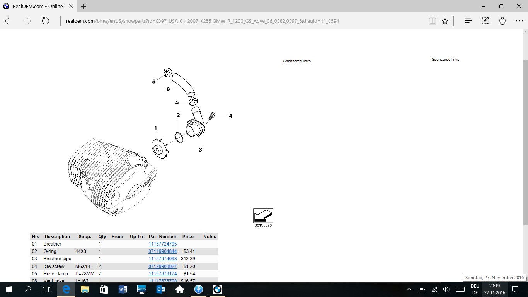This screenshot has width=528, height=297.
Task: Click the Notes column header
Action: (x=210, y=237)
